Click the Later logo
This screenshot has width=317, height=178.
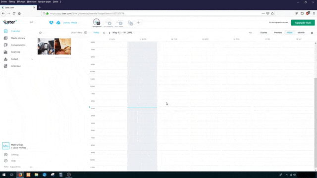[x=10, y=22]
